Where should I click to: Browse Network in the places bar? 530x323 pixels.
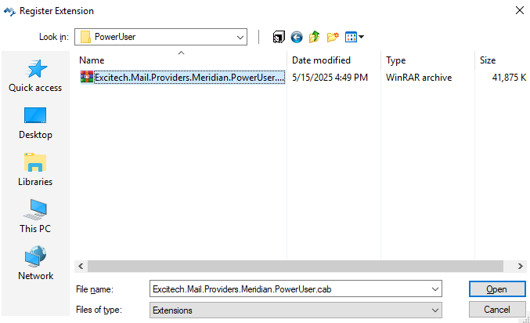coord(35,263)
